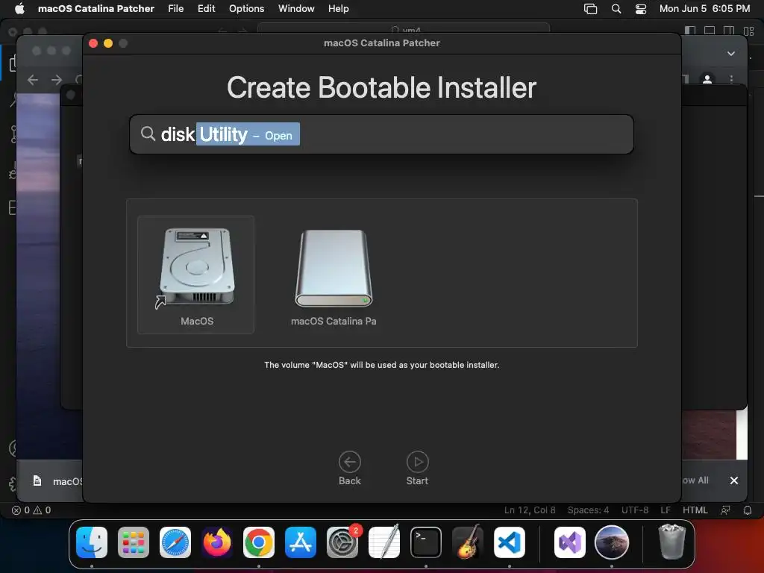Open the File menu
Image resolution: width=764 pixels, height=573 pixels.
[176, 9]
